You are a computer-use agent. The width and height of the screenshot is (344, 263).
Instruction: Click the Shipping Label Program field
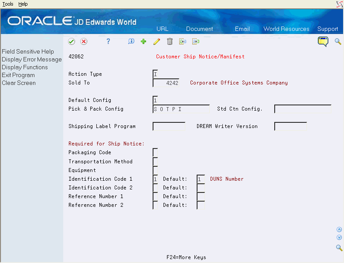point(169,126)
